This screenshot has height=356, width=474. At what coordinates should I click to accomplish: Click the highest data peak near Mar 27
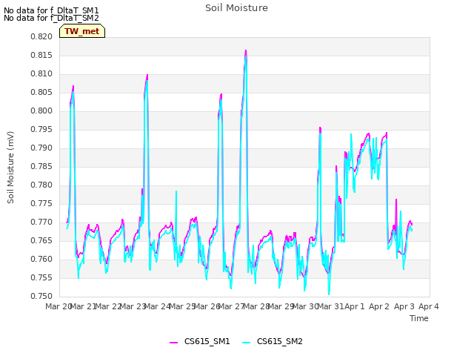click(x=246, y=51)
